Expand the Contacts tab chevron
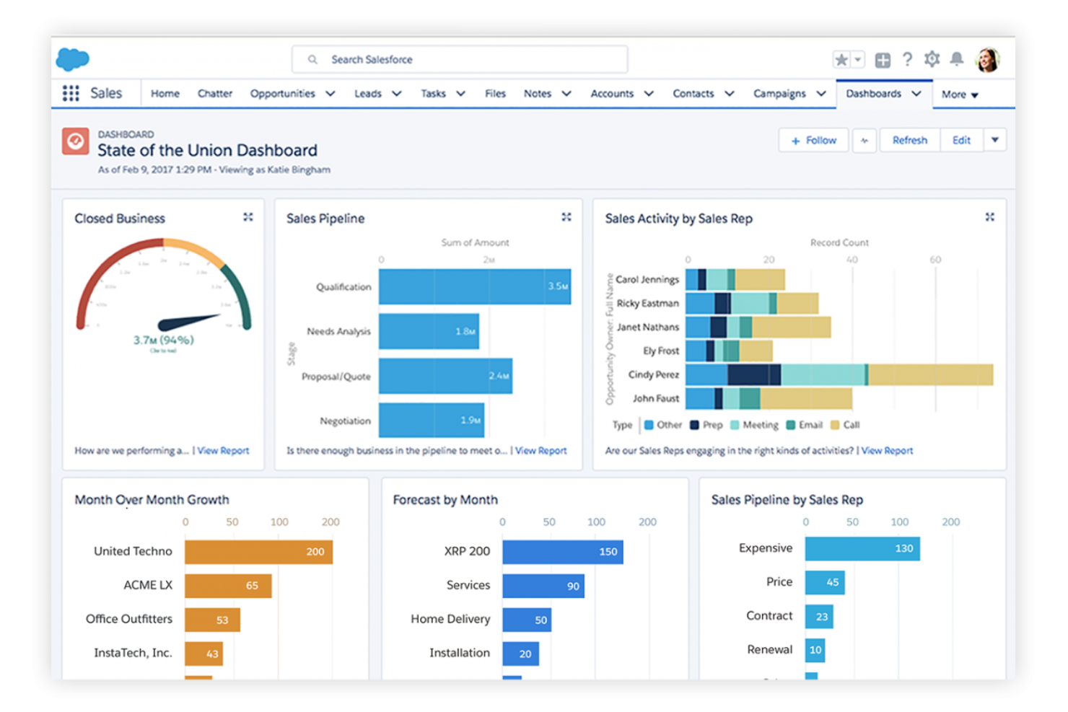 [730, 93]
